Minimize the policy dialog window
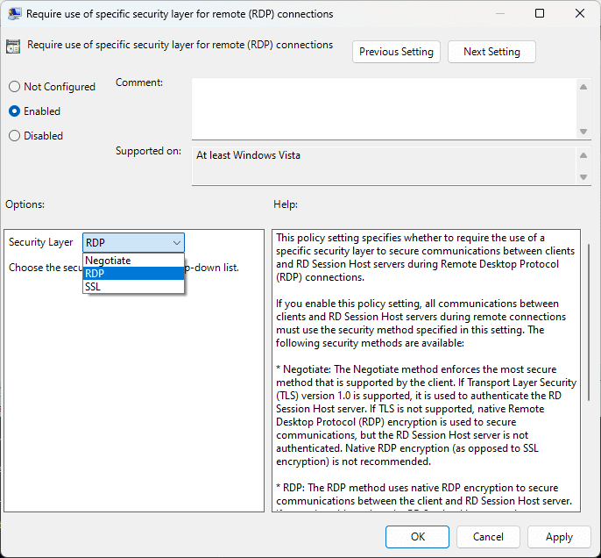Image resolution: width=601 pixels, height=558 pixels. 499,13
